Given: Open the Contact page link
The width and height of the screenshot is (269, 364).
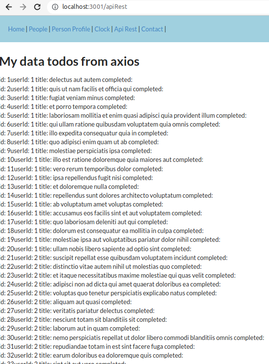Looking at the screenshot, I should tap(152, 29).
